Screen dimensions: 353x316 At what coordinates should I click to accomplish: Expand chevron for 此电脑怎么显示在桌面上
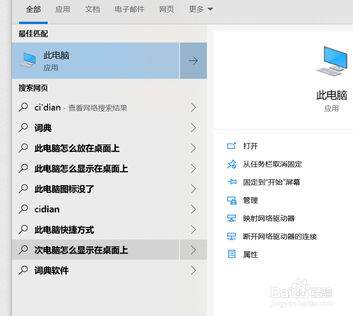[193, 169]
